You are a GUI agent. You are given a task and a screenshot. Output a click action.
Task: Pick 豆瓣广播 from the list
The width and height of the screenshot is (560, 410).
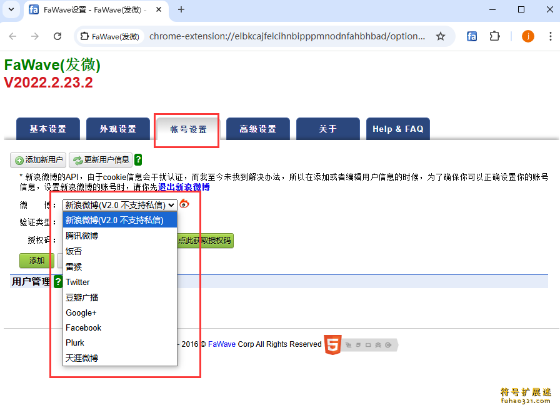click(120, 297)
